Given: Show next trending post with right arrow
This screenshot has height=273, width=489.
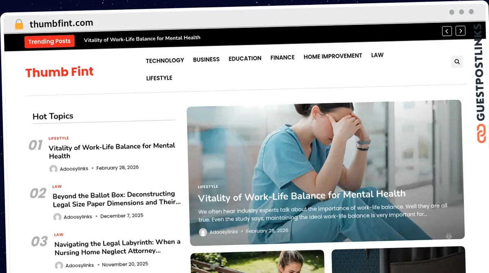Looking at the screenshot, I should (x=460, y=31).
